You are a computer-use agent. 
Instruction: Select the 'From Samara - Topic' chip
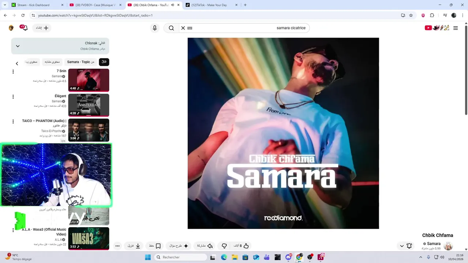pyautogui.click(x=81, y=62)
